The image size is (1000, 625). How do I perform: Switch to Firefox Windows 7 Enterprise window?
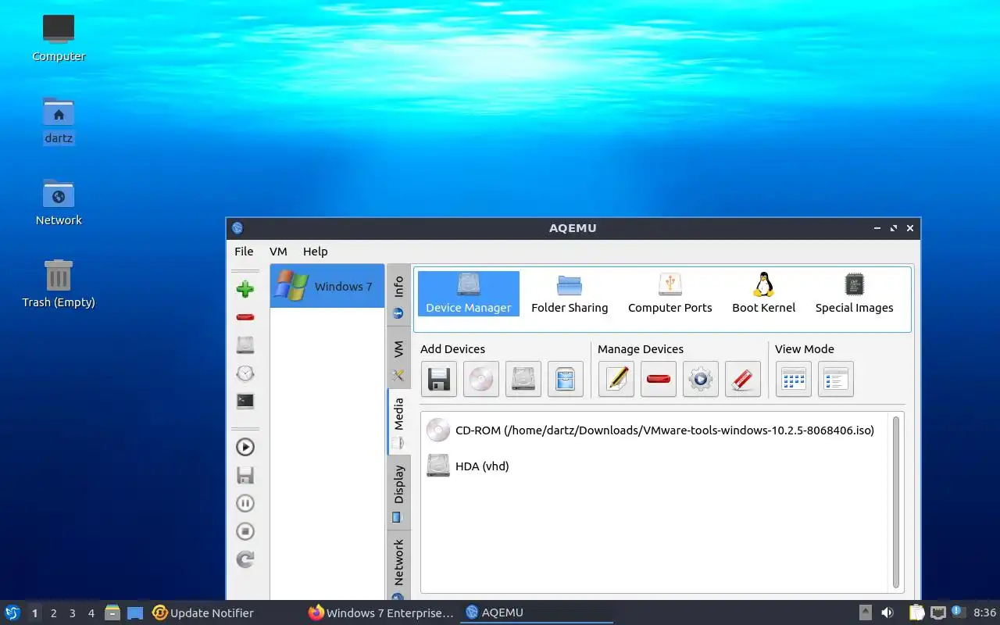point(381,613)
